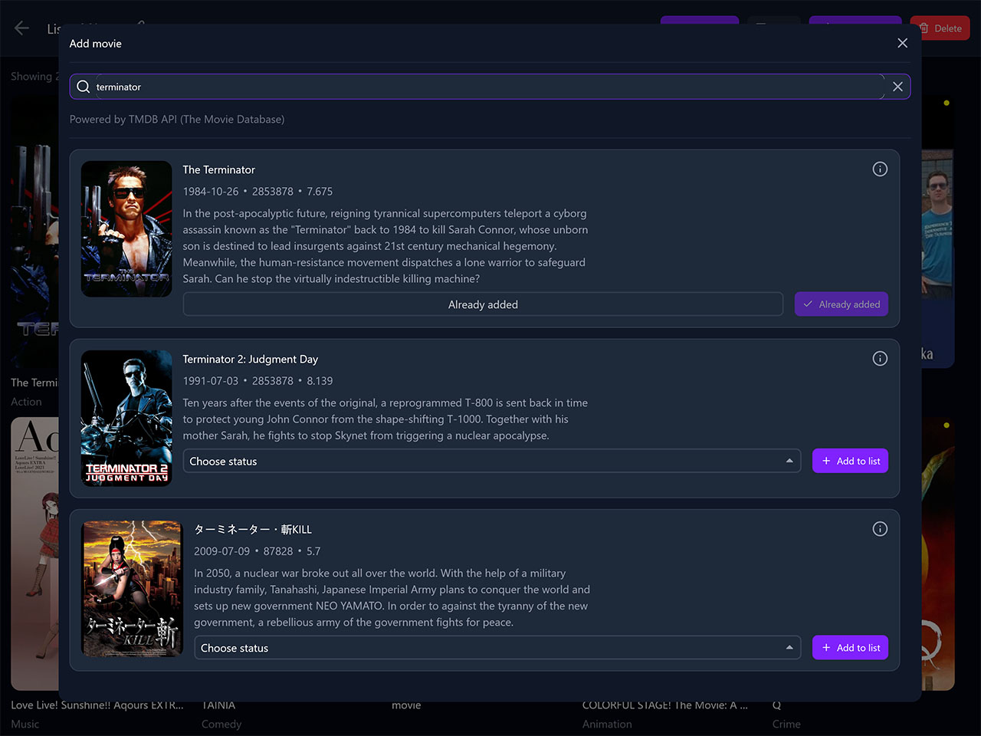
Task: Click Delete button in background page
Action: pos(940,28)
